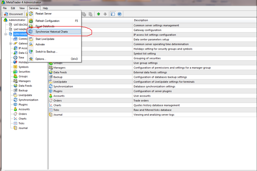Viewport: 257px width, 171px height.
Task: Open Options from Services menu
Action: coord(54,59)
